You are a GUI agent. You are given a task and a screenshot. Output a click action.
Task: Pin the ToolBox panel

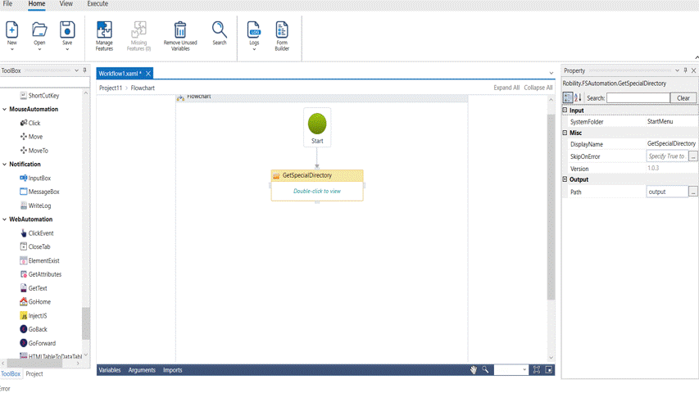click(x=76, y=70)
